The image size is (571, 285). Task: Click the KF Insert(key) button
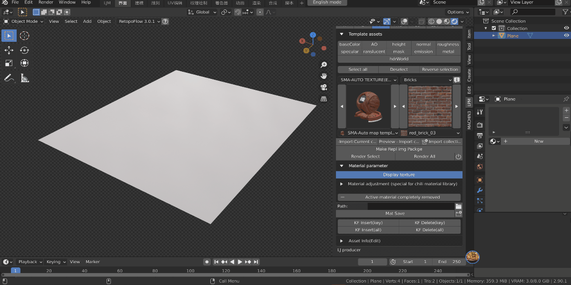[x=368, y=223]
